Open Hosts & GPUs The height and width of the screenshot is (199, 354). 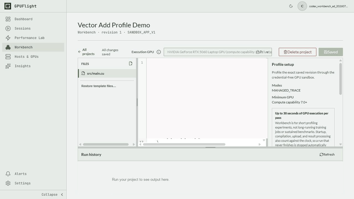(x=33, y=57)
